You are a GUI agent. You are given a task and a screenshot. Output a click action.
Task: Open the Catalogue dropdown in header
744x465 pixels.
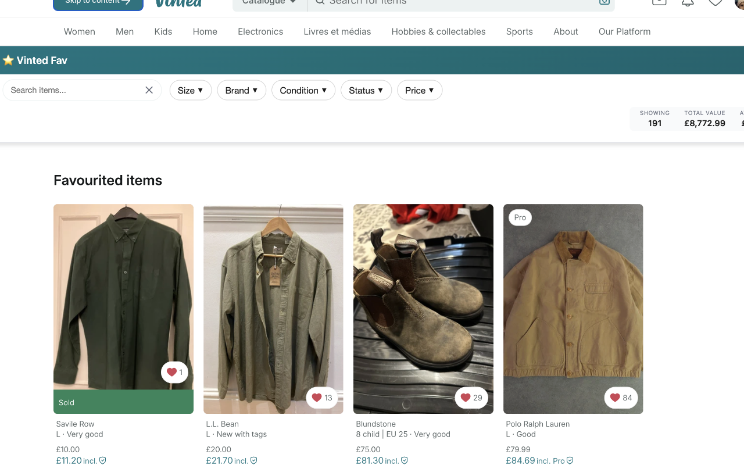click(x=269, y=2)
